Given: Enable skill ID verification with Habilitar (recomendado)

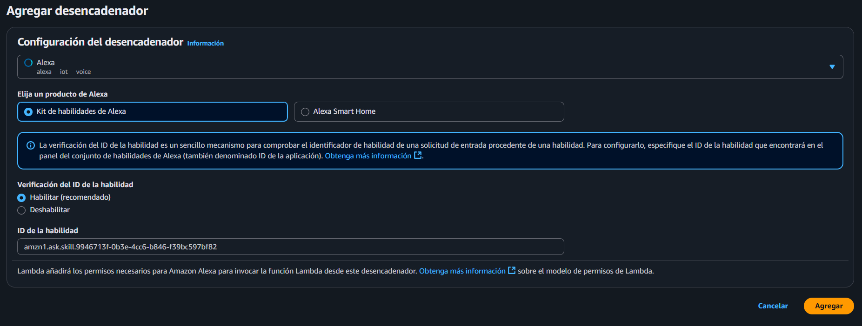Looking at the screenshot, I should click(21, 198).
